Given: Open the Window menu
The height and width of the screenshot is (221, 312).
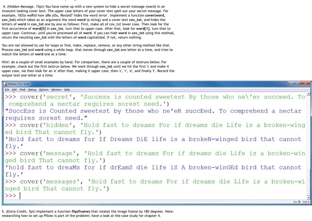Looking at the screenshot, I should [x=56, y=90].
